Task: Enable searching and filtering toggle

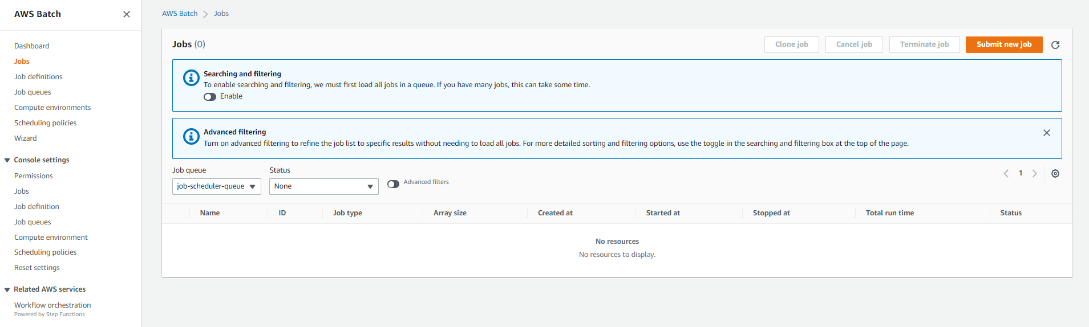Action: 210,97
